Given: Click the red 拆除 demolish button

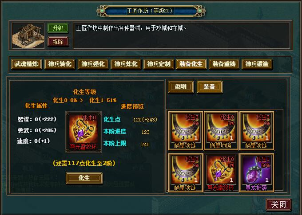Looking at the screenshot, I should pyautogui.click(x=58, y=42).
